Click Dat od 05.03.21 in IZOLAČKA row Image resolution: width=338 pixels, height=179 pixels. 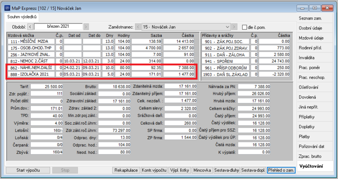tap(72, 74)
